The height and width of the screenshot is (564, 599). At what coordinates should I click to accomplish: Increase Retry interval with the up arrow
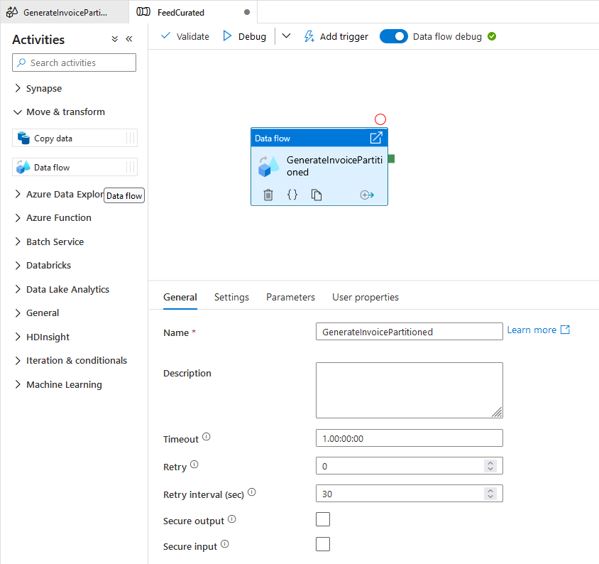click(x=490, y=490)
